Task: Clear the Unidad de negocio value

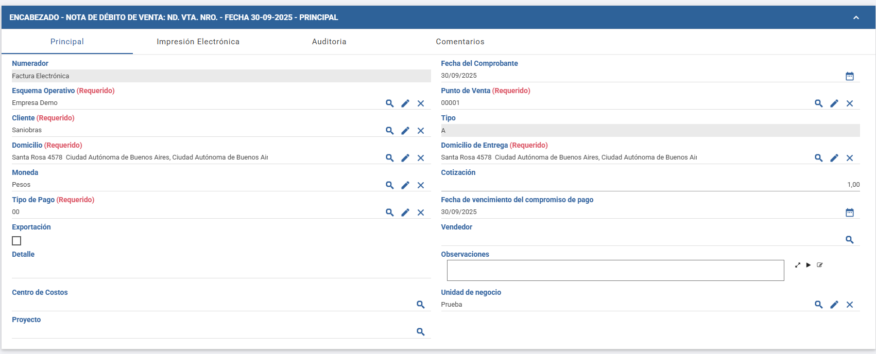Action: point(850,305)
